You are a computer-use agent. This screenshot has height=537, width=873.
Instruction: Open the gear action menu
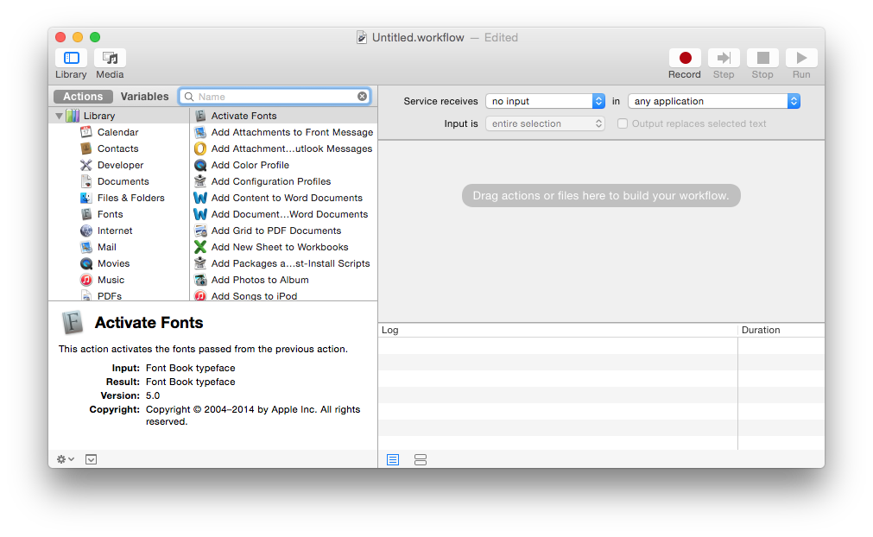(65, 459)
